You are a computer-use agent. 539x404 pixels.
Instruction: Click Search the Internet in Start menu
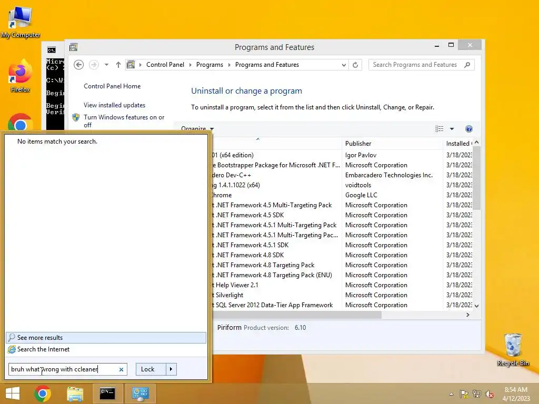coord(106,349)
